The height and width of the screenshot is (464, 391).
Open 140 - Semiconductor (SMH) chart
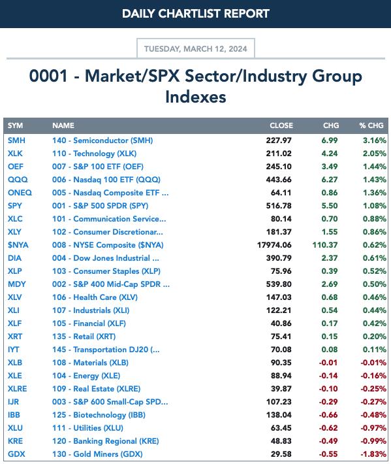coord(102,141)
